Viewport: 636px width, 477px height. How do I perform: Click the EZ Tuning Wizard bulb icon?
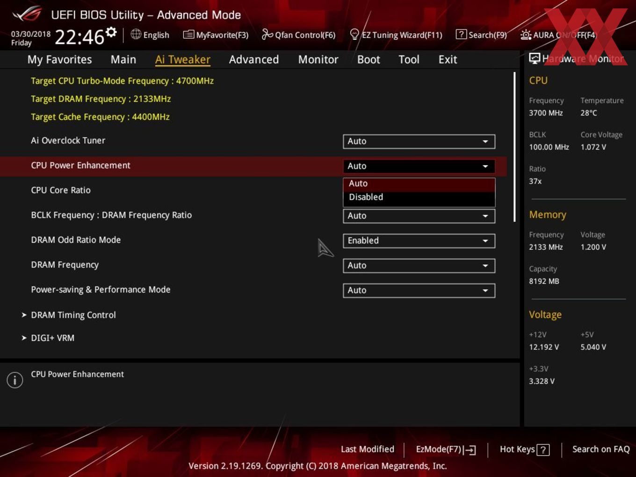[x=354, y=34]
